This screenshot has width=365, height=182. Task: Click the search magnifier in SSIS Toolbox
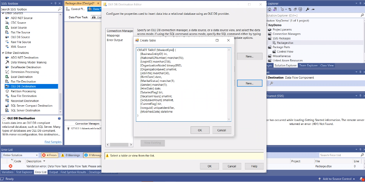(x=60, y=9)
